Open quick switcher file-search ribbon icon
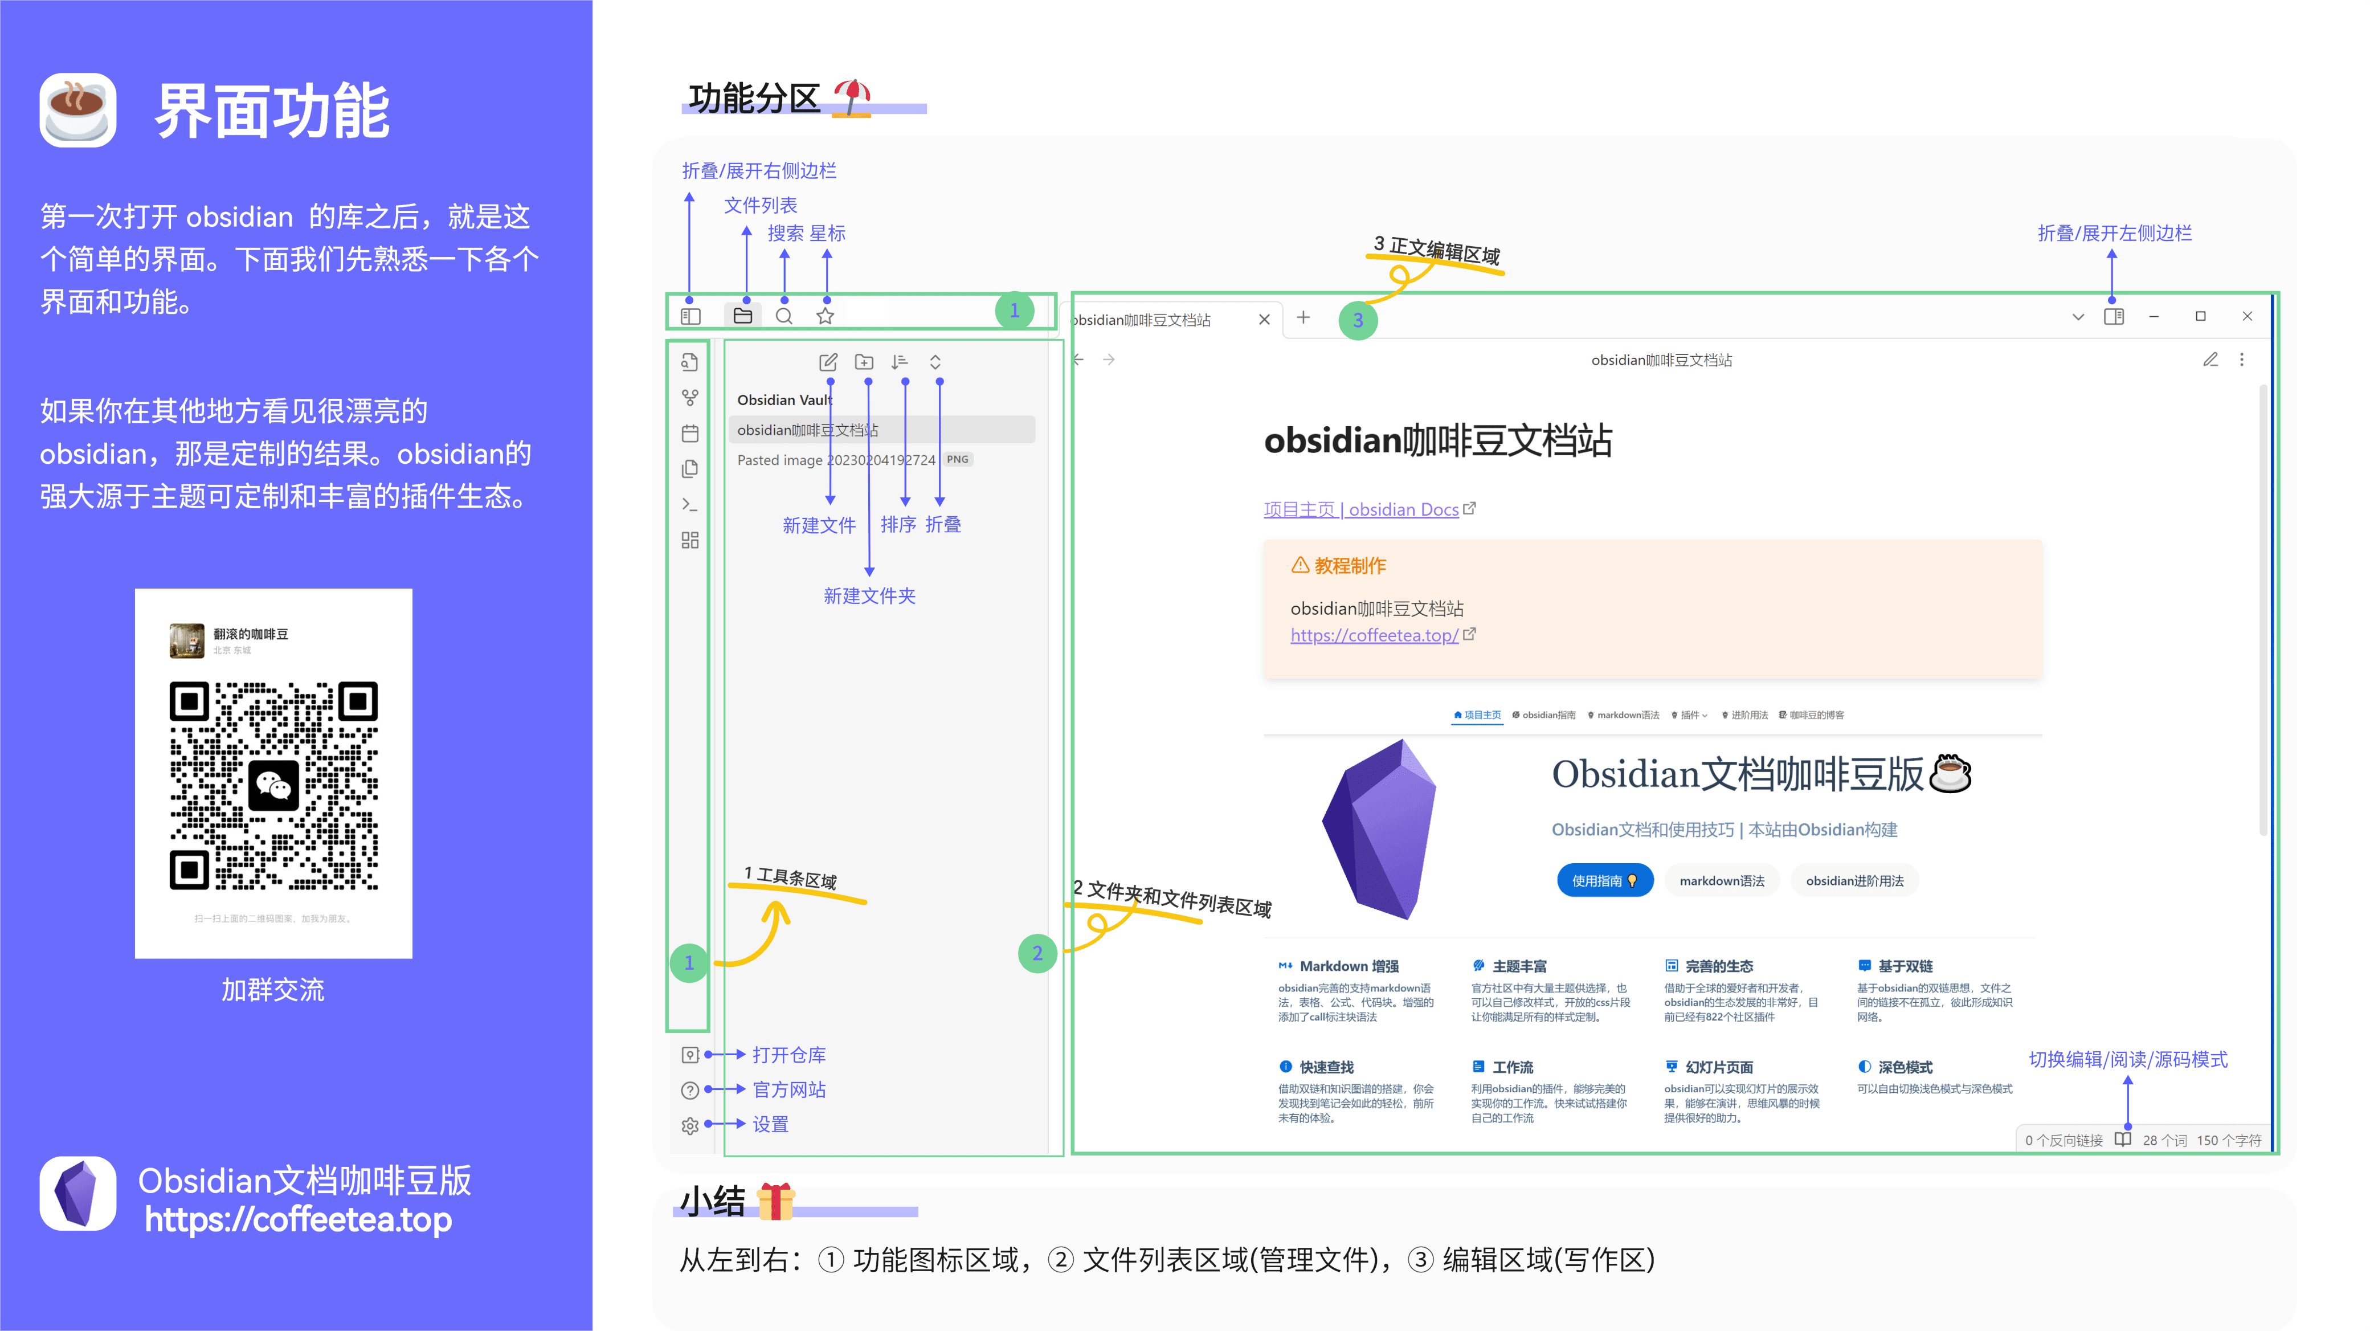This screenshot has height=1331, width=2370. pyautogui.click(x=690, y=361)
